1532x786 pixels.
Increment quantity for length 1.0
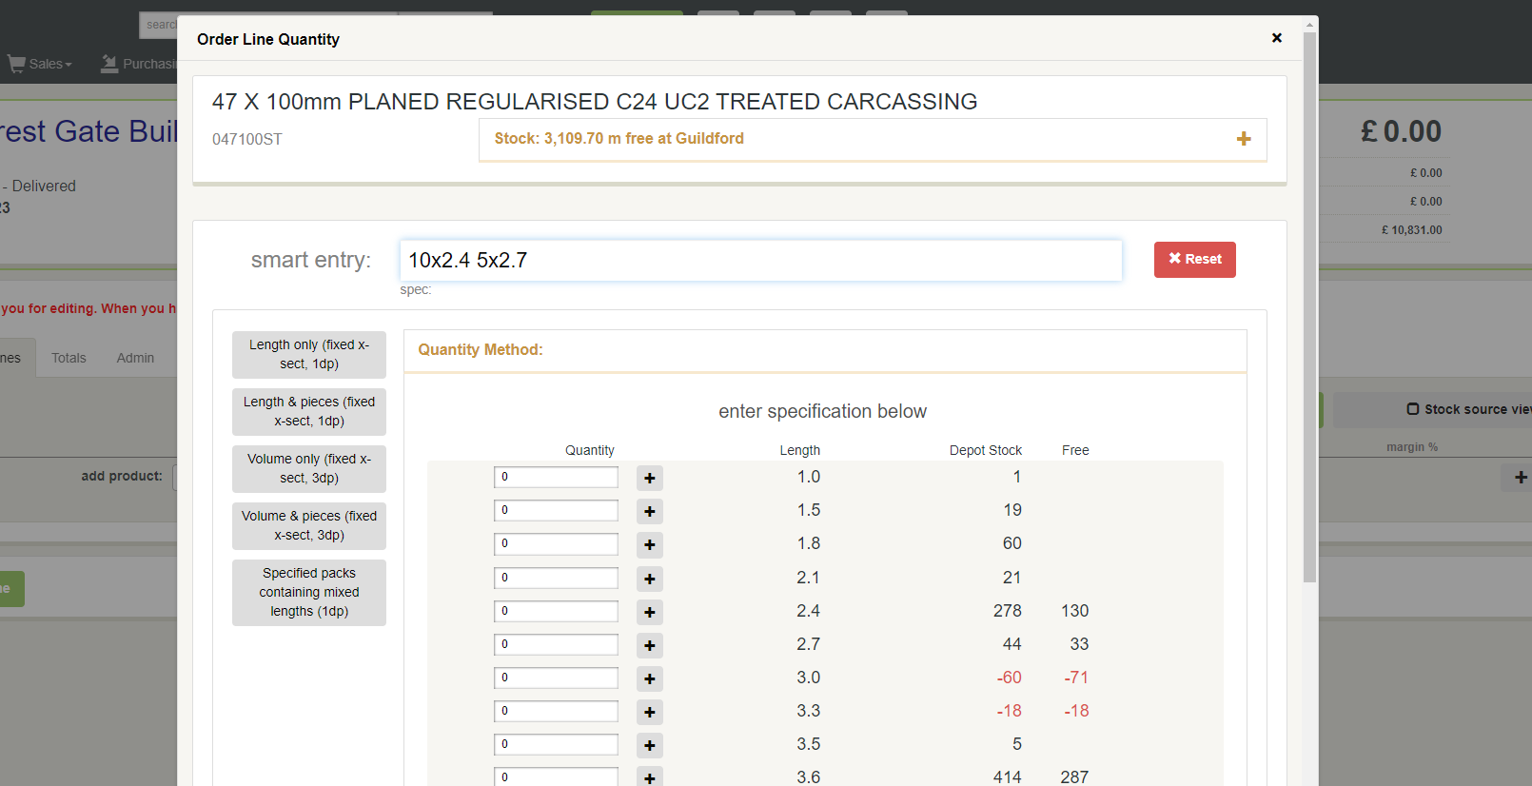coord(650,478)
